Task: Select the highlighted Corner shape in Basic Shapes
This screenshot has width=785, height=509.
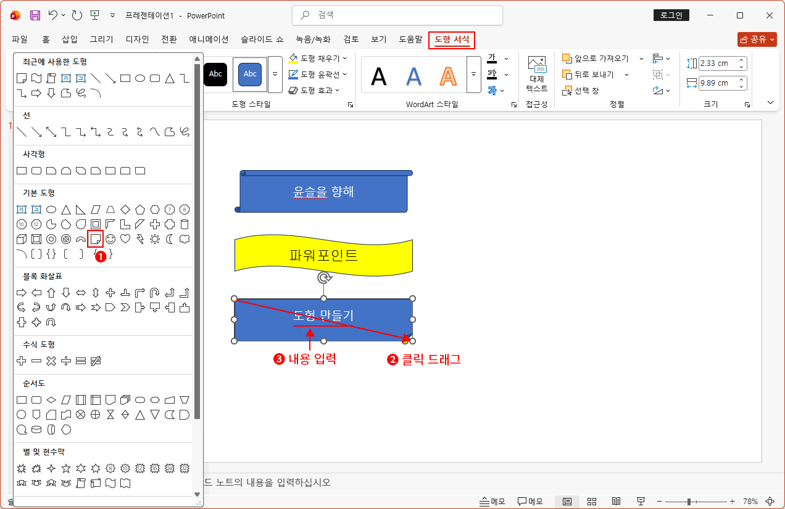Action: (x=96, y=239)
